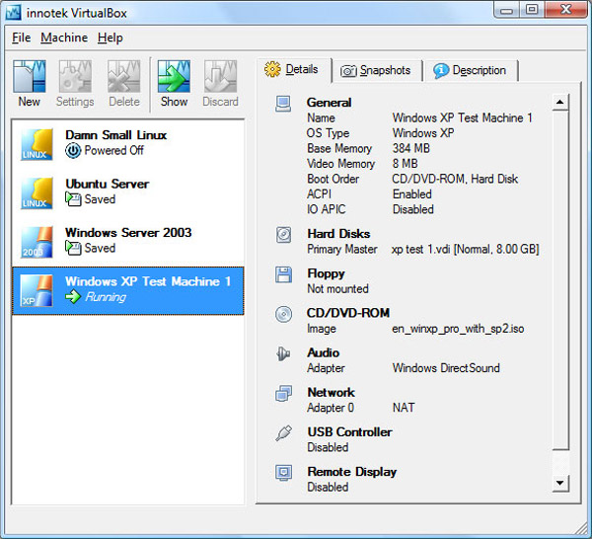Screen dimensions: 592x539
Task: Click the CD/DVD-ROM, Hard Disk boot order value
Action: 455,179
